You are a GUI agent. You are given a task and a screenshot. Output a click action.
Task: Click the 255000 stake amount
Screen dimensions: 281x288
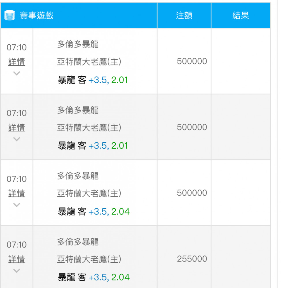click(x=192, y=259)
